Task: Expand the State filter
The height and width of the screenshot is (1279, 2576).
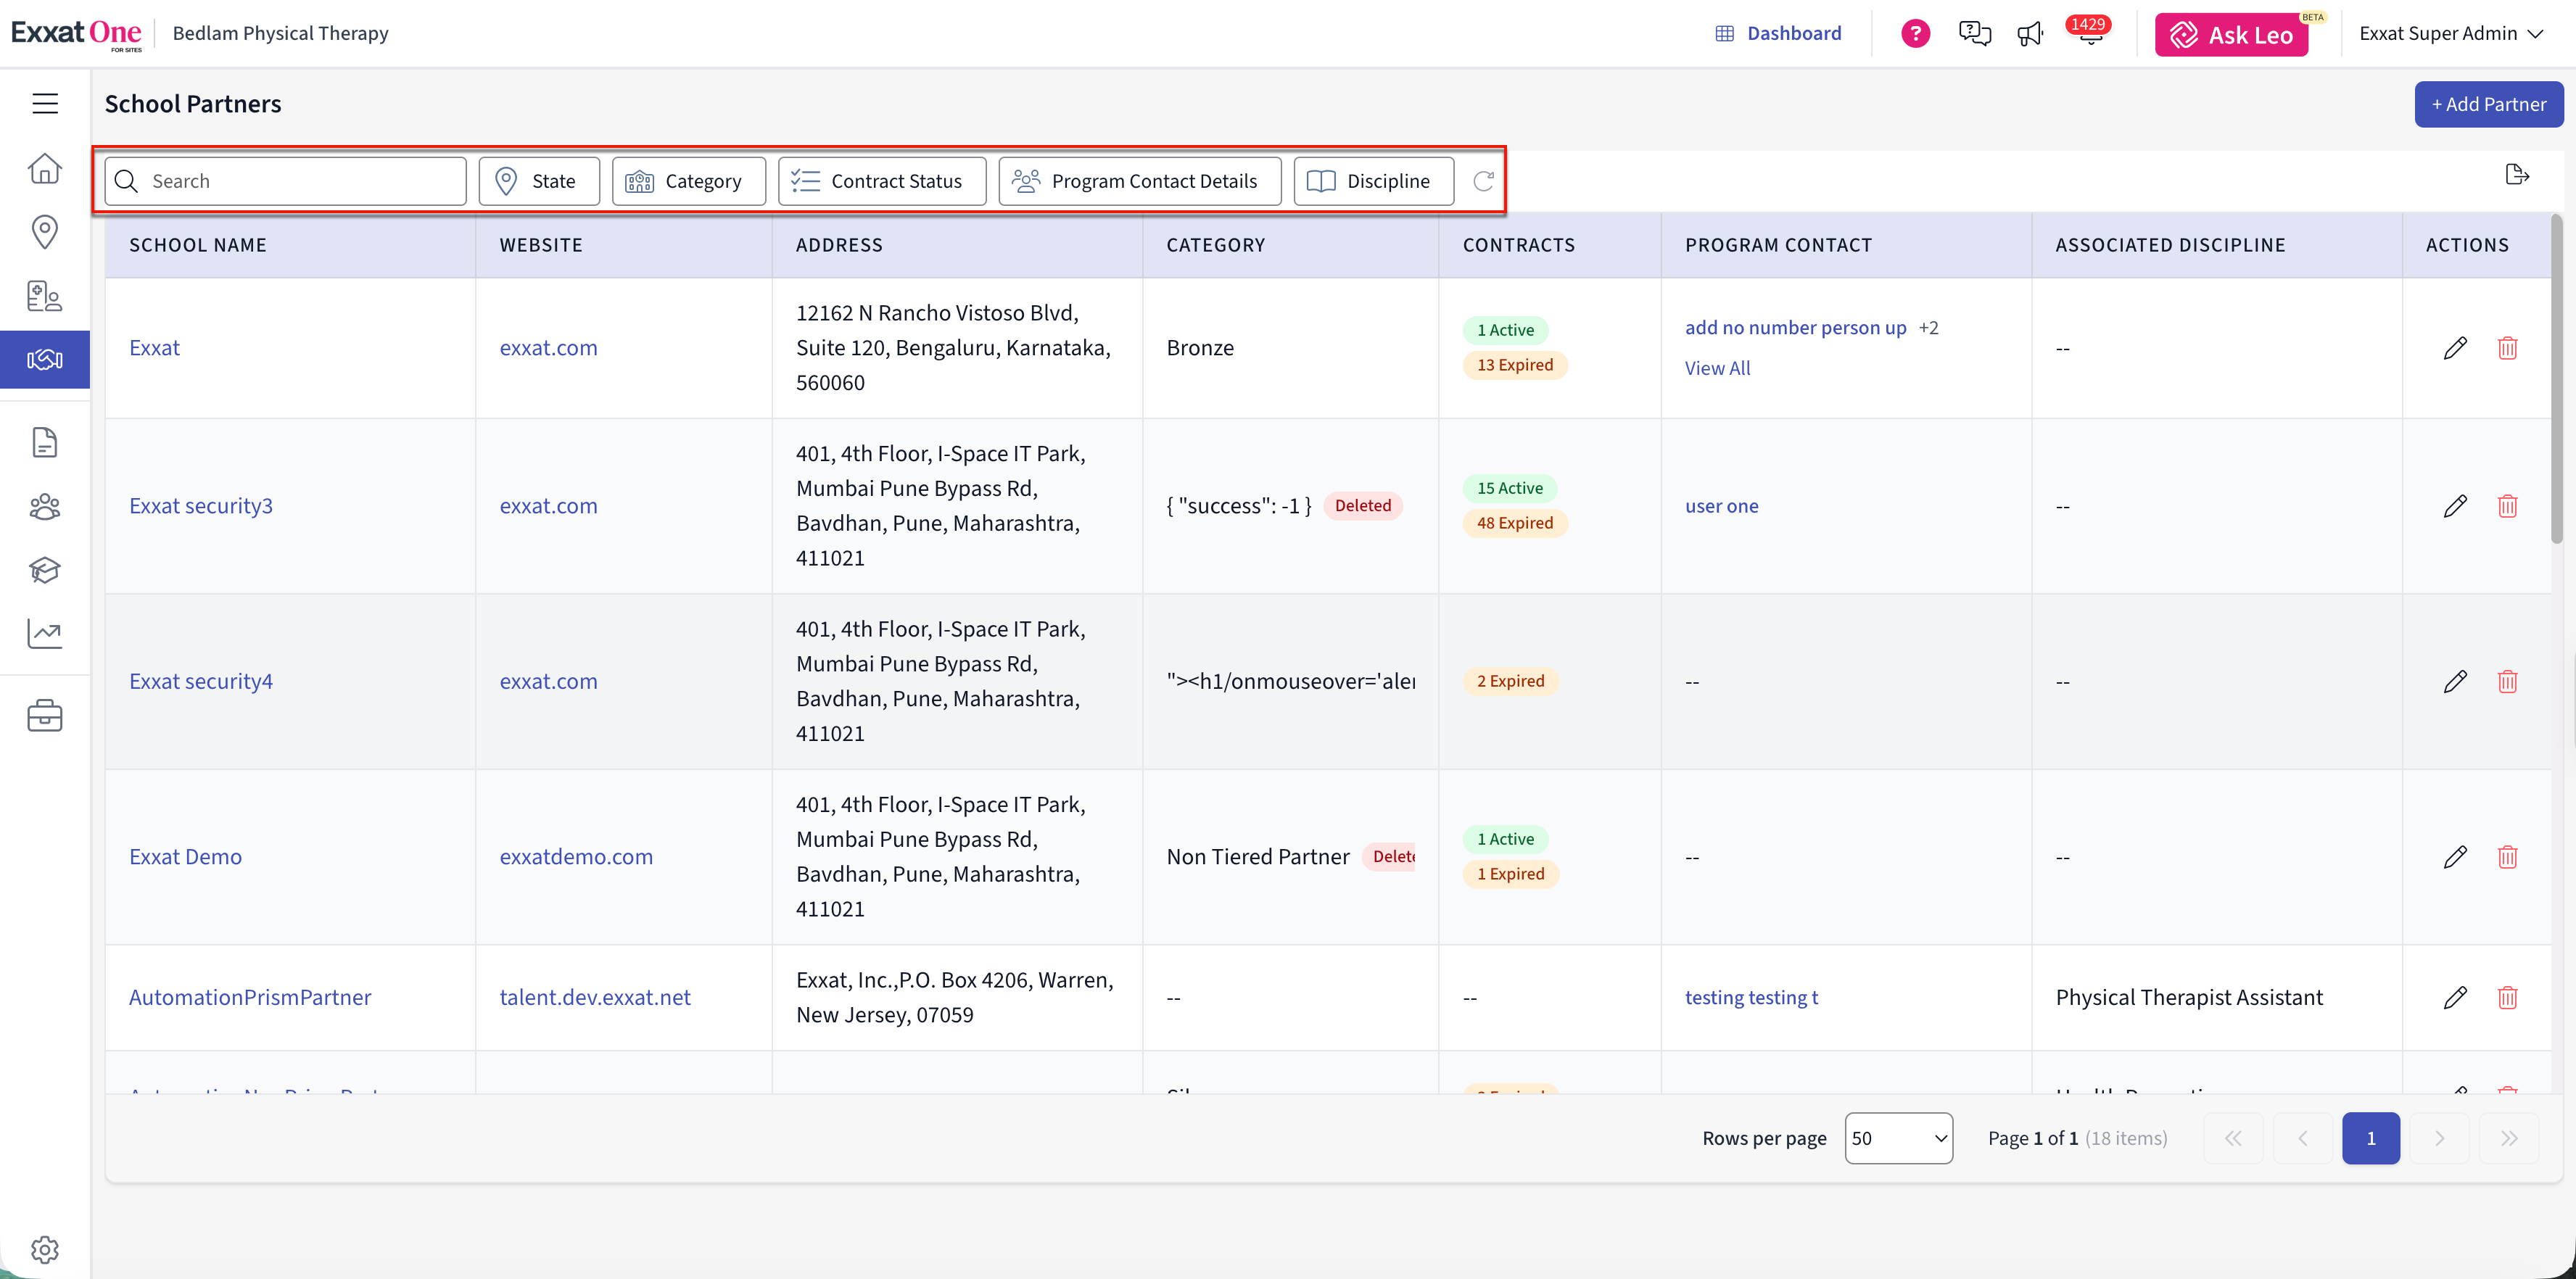Action: point(539,181)
